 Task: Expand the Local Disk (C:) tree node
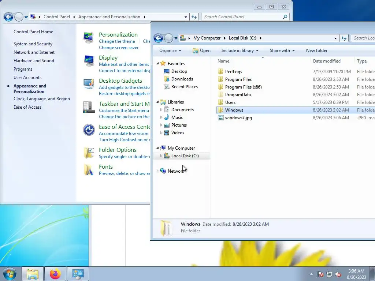click(161, 156)
